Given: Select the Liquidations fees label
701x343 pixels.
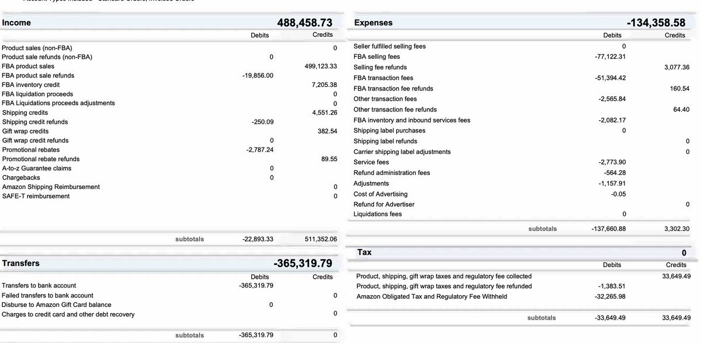Looking at the screenshot, I should pos(377,214).
